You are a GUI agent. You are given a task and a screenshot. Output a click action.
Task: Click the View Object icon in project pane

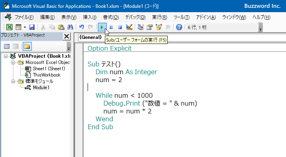click(x=15, y=46)
